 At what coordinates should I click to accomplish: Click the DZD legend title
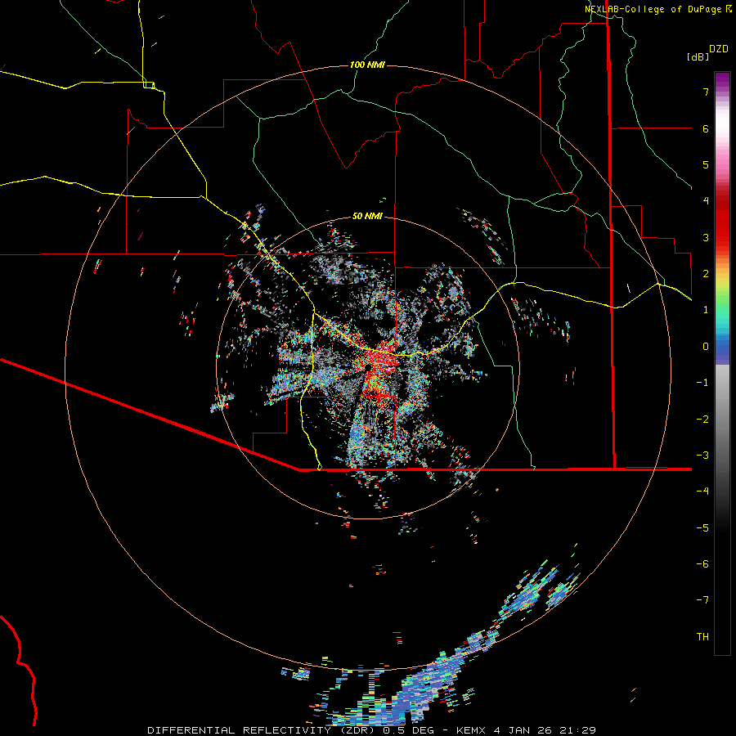pos(719,49)
